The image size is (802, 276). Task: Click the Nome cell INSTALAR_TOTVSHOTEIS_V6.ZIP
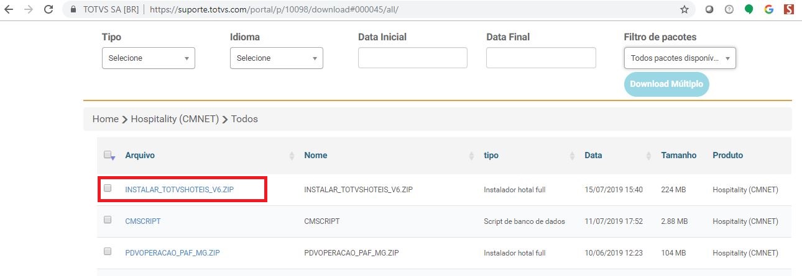pos(359,189)
